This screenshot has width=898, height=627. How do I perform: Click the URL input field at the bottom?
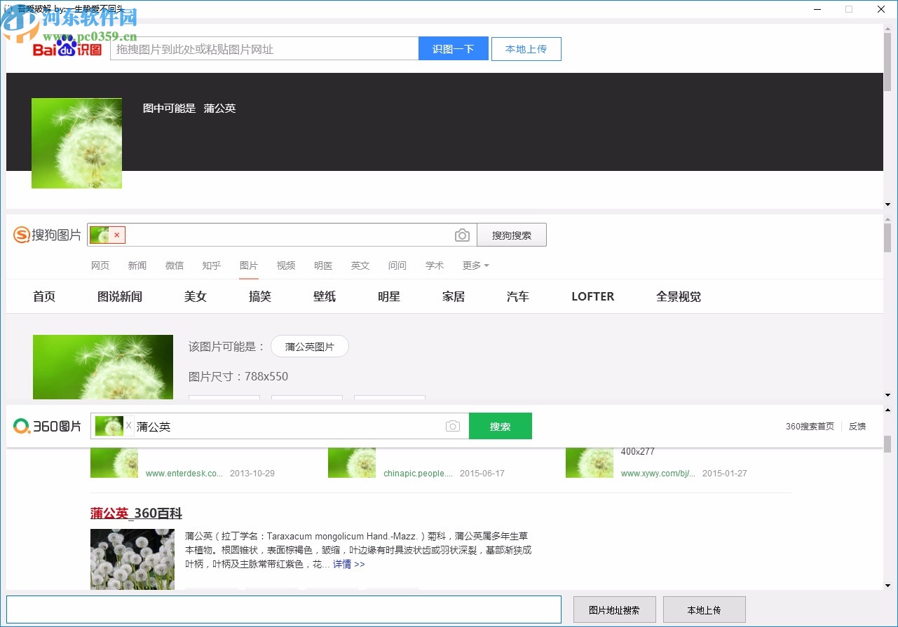[283, 609]
